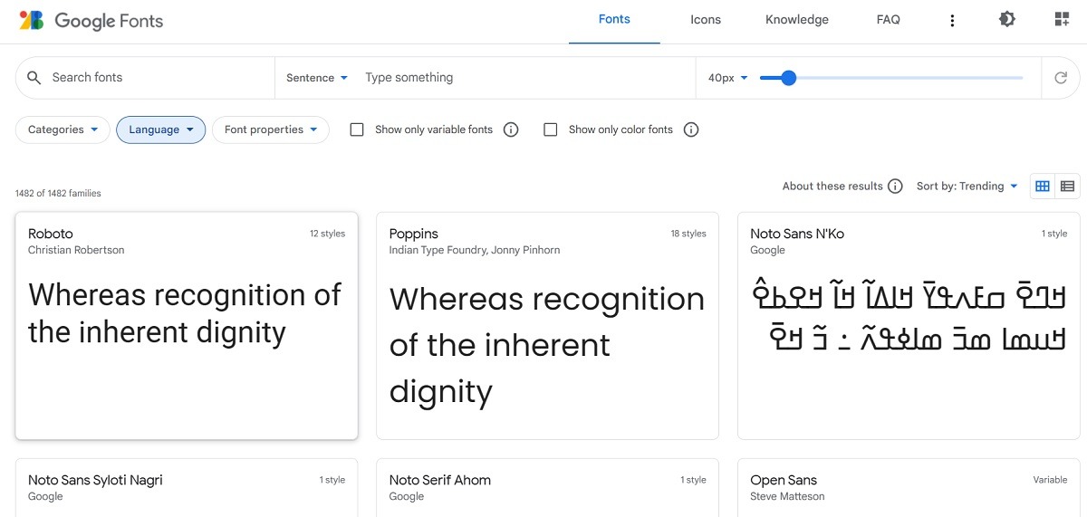Click the "18 styles" label on Poppins
Viewport: 1087px width, 517px height.
688,234
